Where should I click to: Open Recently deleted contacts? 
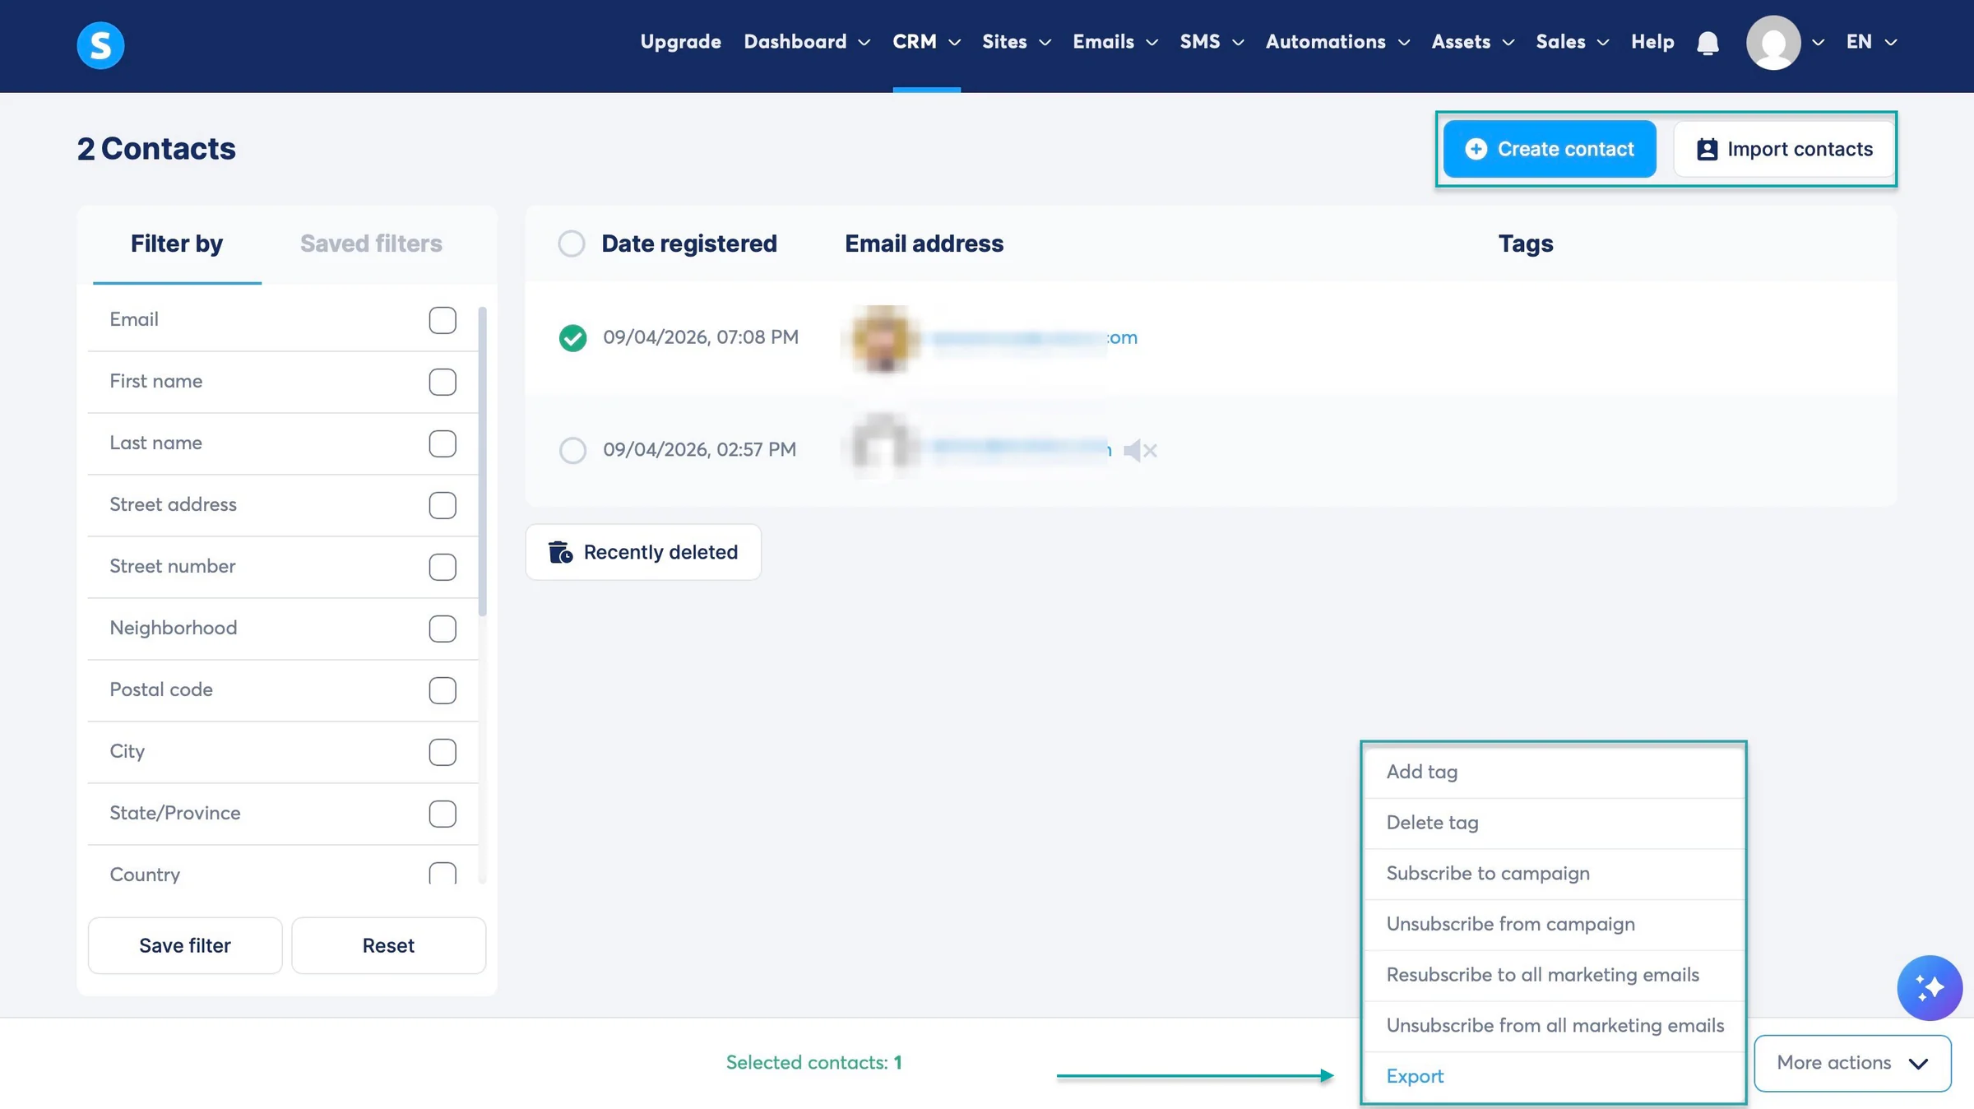643,552
